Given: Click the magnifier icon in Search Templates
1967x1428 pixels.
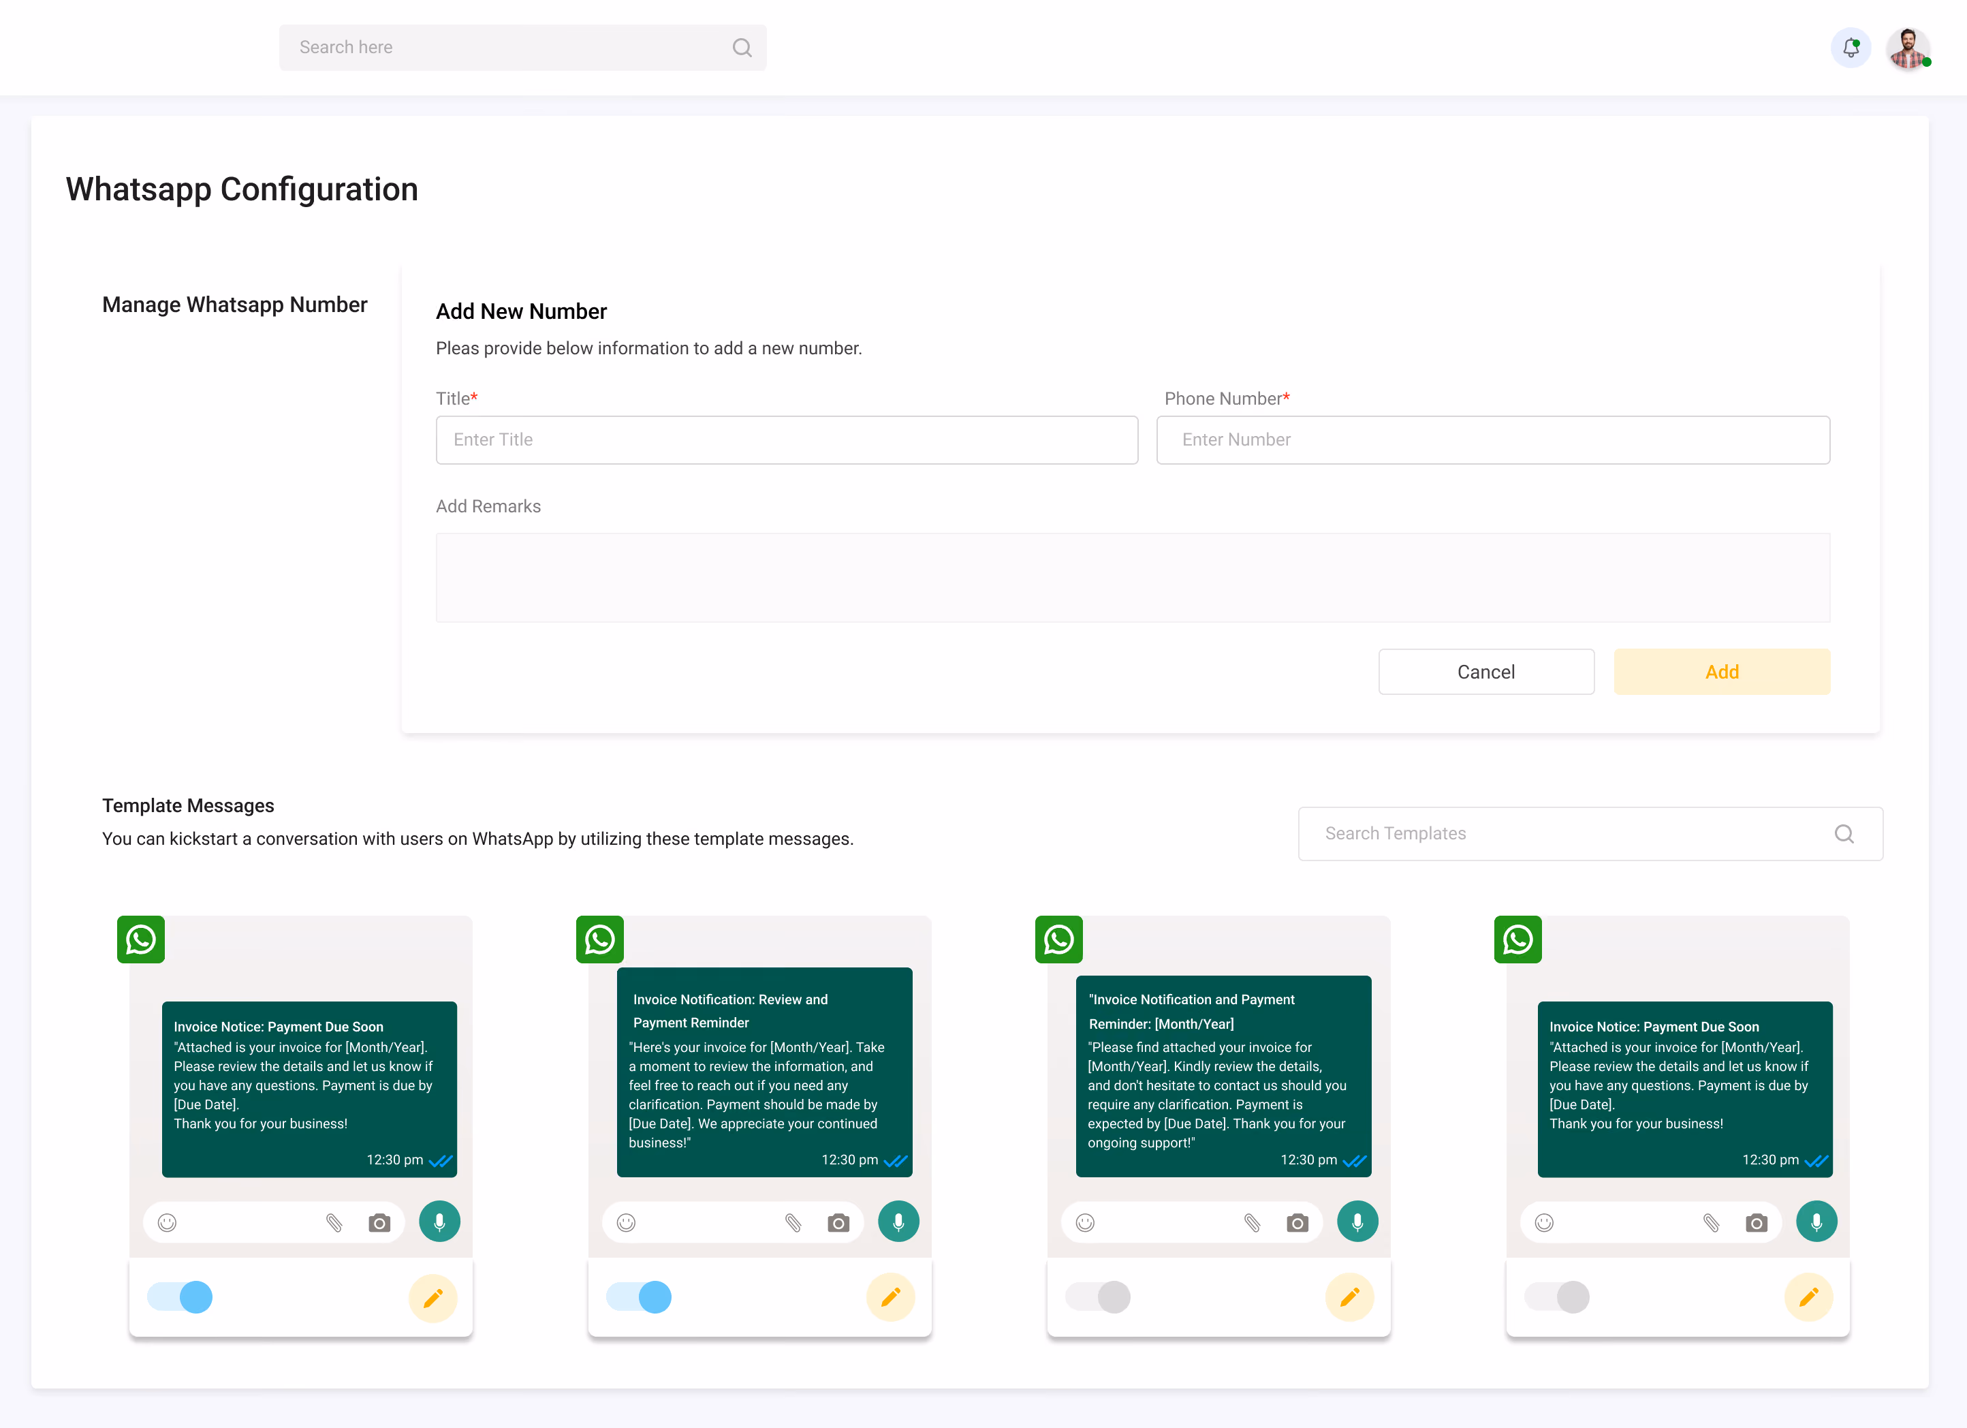Looking at the screenshot, I should pyautogui.click(x=1844, y=834).
